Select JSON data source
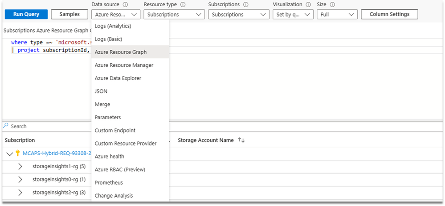The width and height of the screenshot is (445, 206). point(130,91)
